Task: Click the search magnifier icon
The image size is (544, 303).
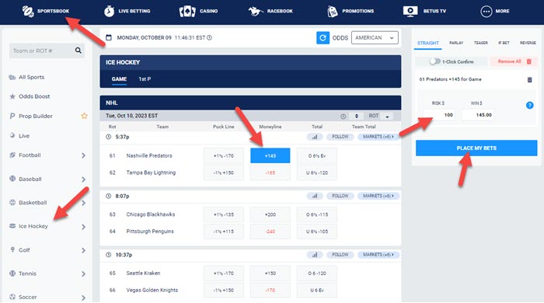Action: [x=78, y=50]
